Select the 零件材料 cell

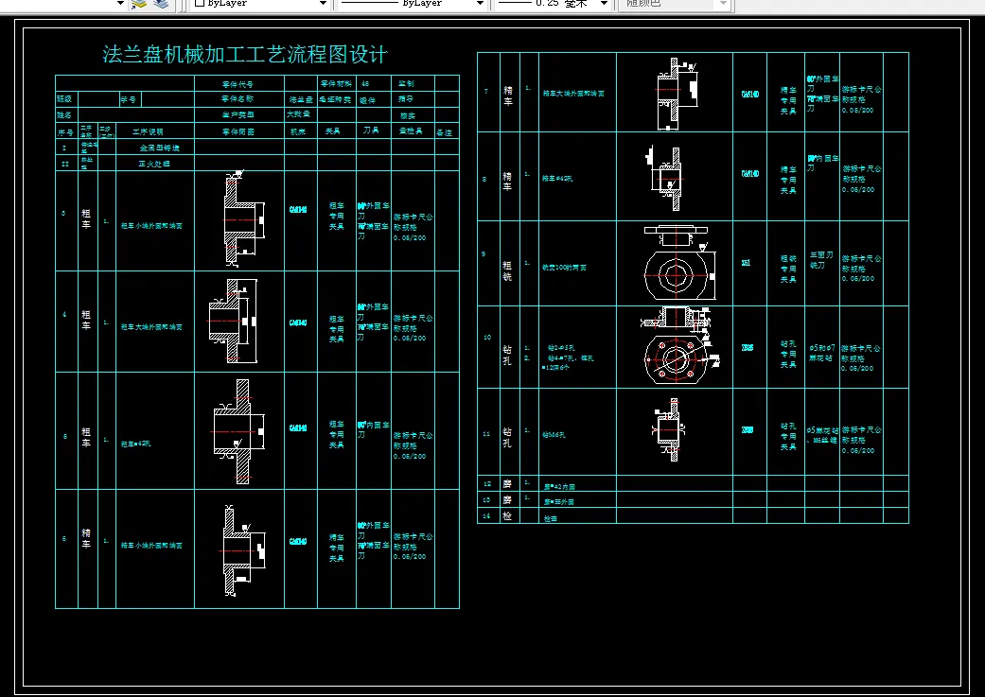tap(336, 83)
